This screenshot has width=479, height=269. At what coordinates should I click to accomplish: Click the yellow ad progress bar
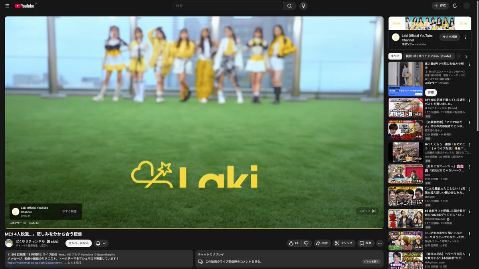pos(194,228)
